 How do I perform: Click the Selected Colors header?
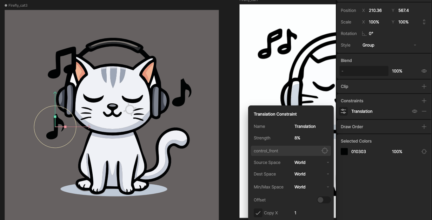356,141
